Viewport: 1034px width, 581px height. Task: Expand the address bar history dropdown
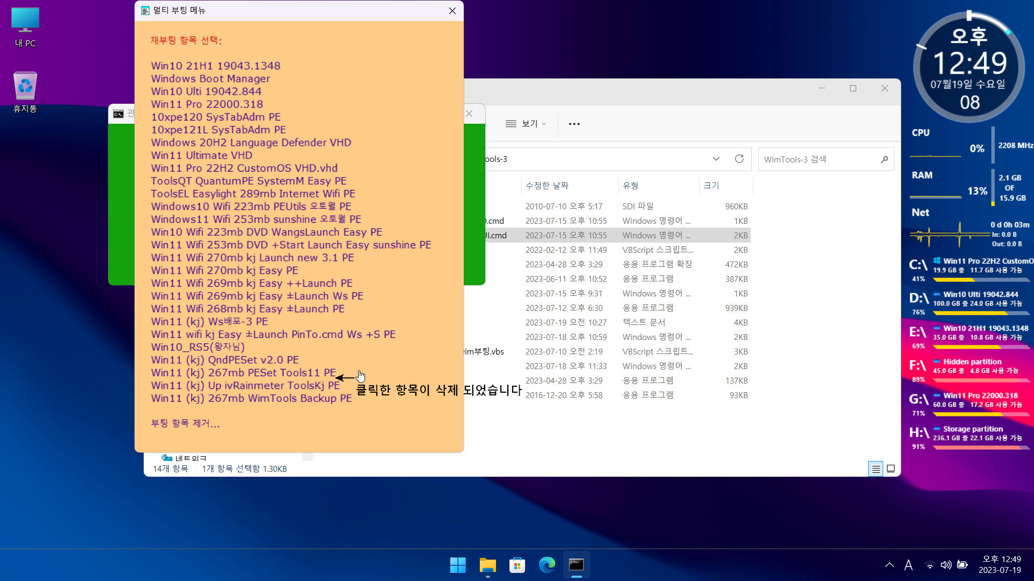716,159
